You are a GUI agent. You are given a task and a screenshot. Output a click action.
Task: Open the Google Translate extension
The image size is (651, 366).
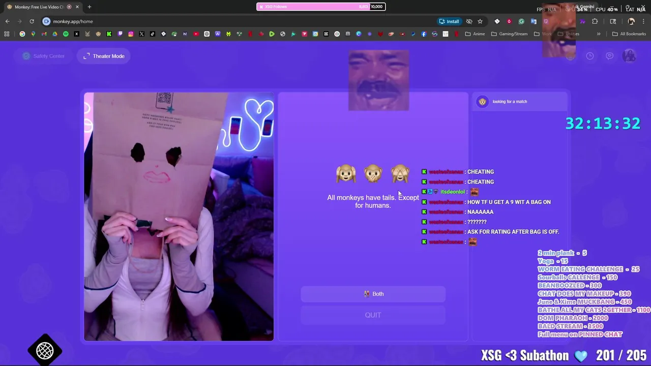pos(534,21)
